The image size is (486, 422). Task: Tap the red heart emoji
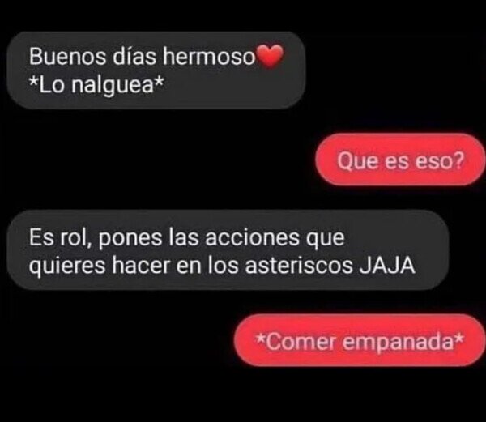[270, 56]
